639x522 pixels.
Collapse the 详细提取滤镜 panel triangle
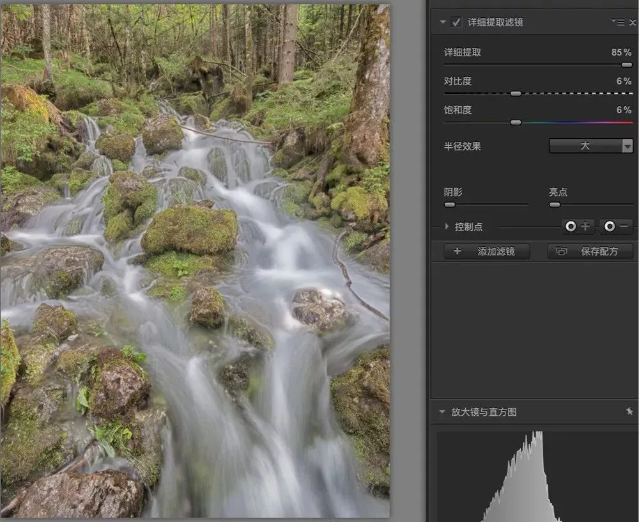[x=443, y=22]
